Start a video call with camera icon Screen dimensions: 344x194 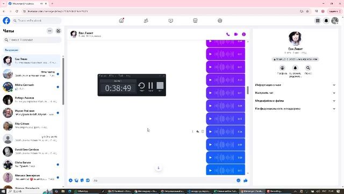(x=236, y=34)
